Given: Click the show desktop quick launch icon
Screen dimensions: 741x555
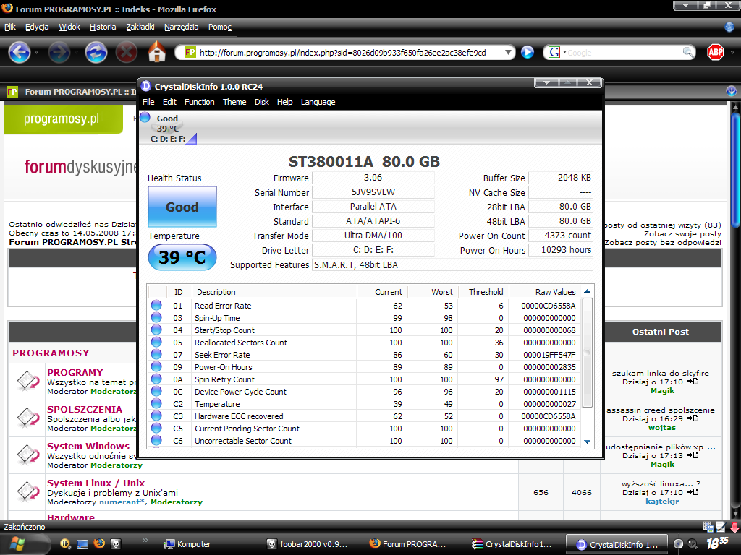Looking at the screenshot, I should (x=82, y=544).
